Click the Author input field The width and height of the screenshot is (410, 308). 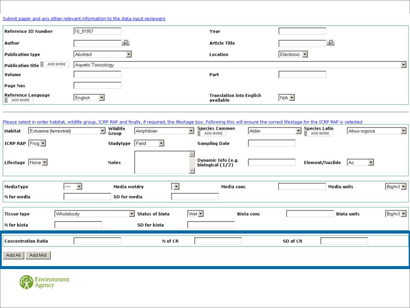(97, 43)
